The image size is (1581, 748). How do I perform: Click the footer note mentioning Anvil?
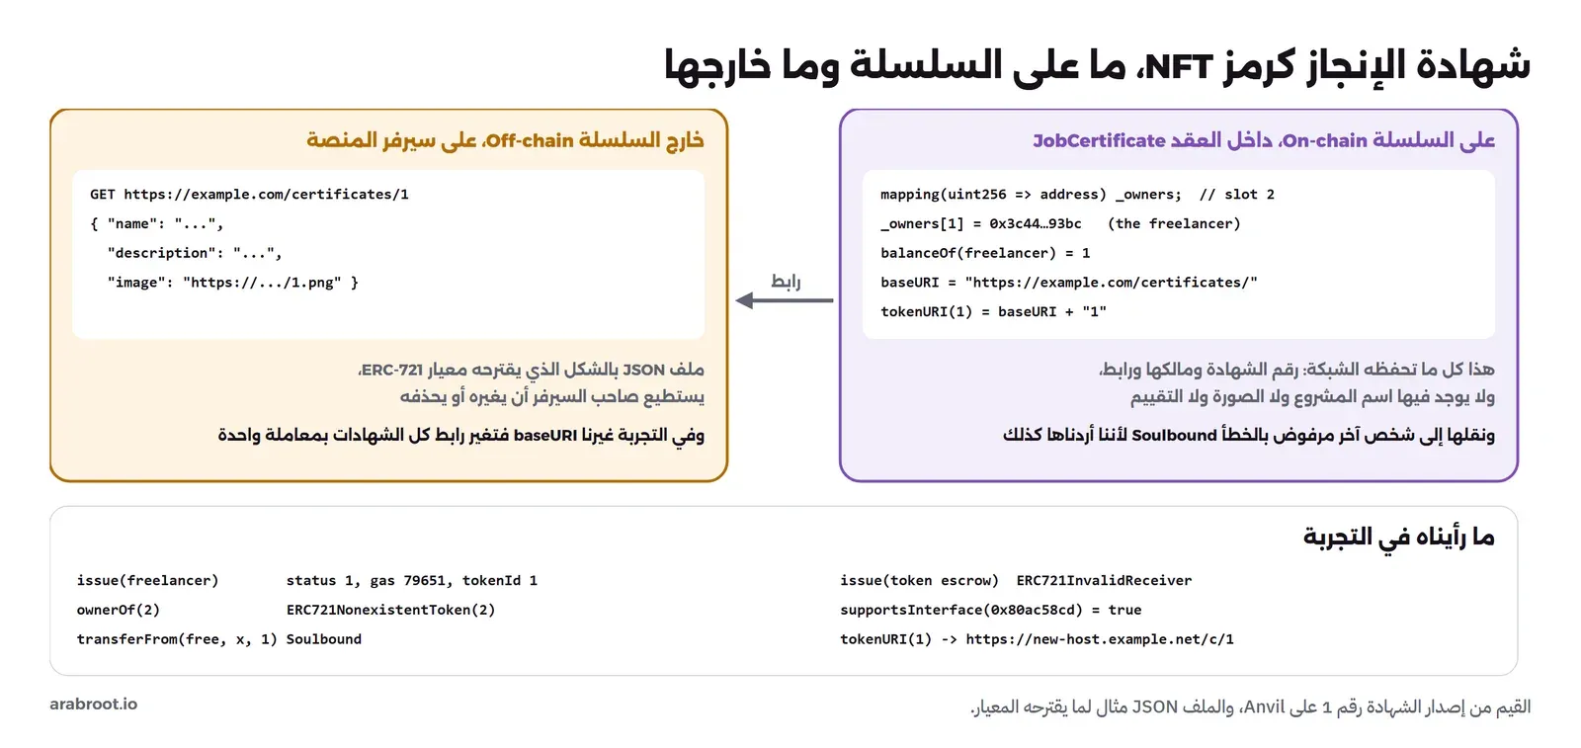(1250, 707)
